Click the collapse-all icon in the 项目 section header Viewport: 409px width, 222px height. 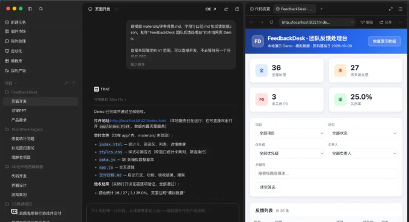pyautogui.click(x=66, y=83)
